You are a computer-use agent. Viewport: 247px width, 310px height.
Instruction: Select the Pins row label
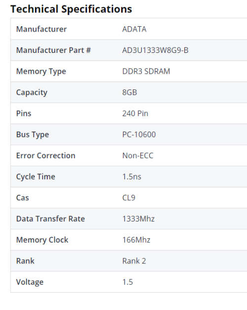pyautogui.click(x=24, y=114)
